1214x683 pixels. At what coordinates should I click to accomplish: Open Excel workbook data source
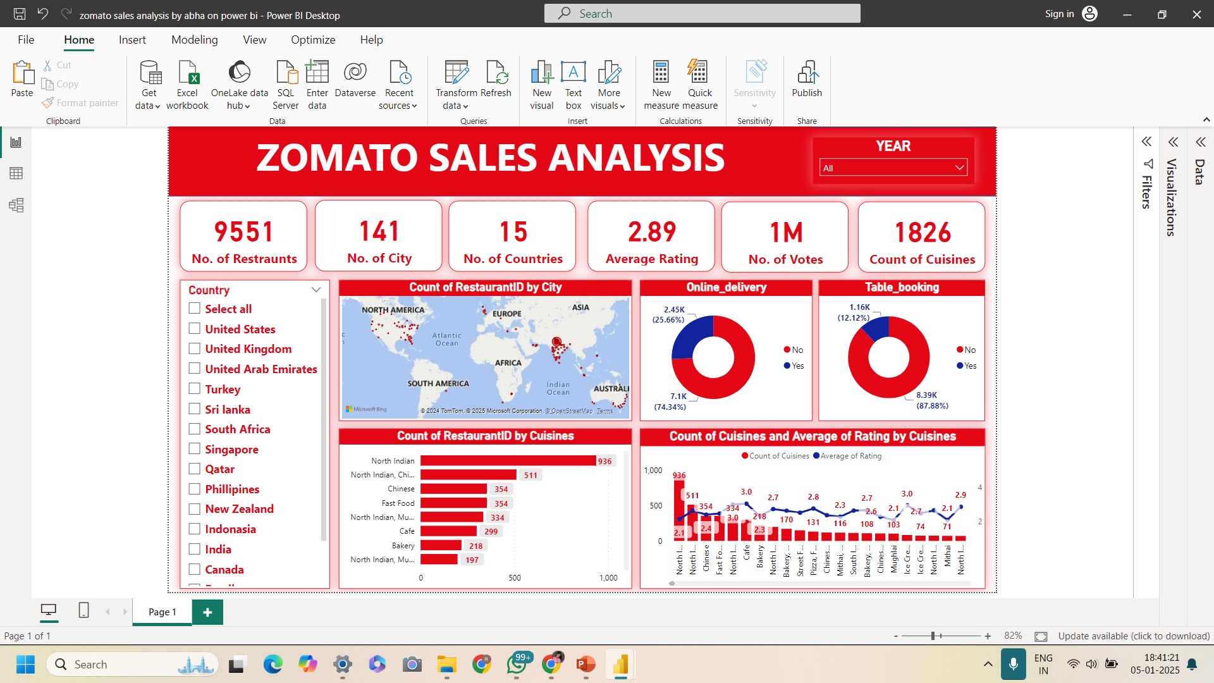point(187,85)
